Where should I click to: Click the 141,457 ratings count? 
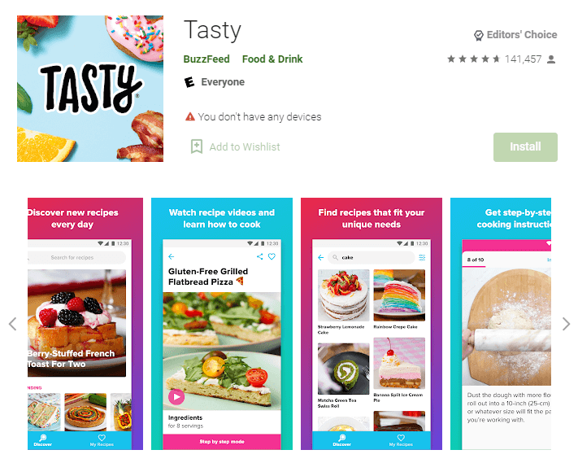[523, 59]
